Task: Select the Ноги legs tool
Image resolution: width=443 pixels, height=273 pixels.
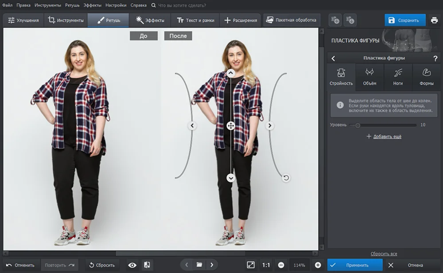Action: 398,77
